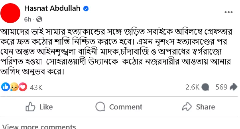
Task: Click the Bengali post text body
Action: (x=116, y=52)
